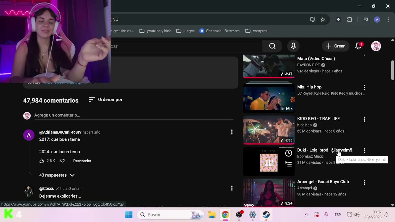Install the page as an app icon in the address bar

click(313, 19)
